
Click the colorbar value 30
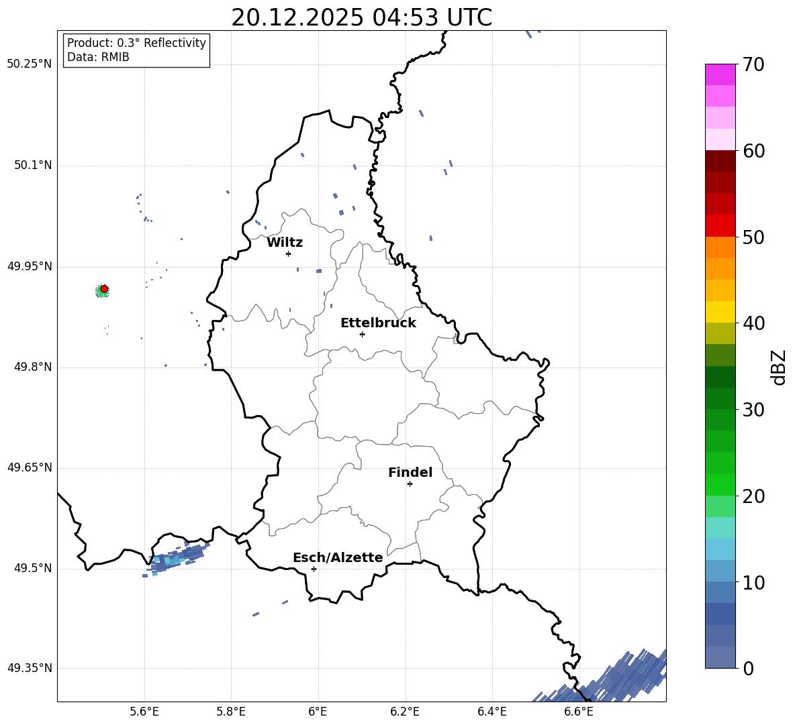pyautogui.click(x=753, y=410)
